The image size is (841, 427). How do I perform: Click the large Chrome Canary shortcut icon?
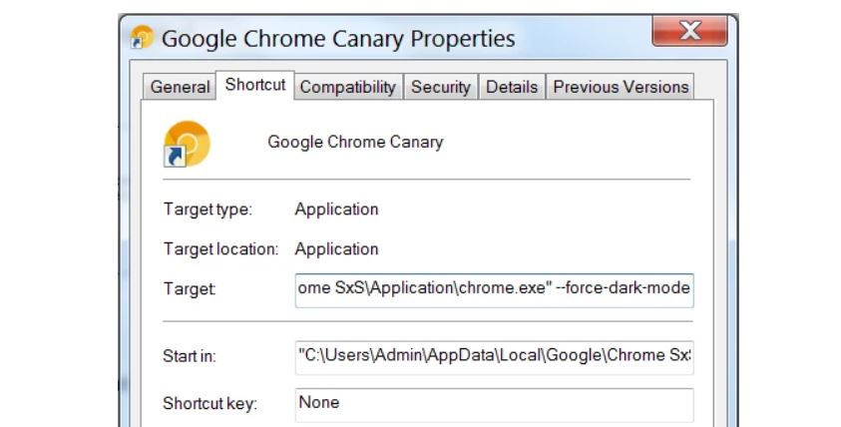187,143
